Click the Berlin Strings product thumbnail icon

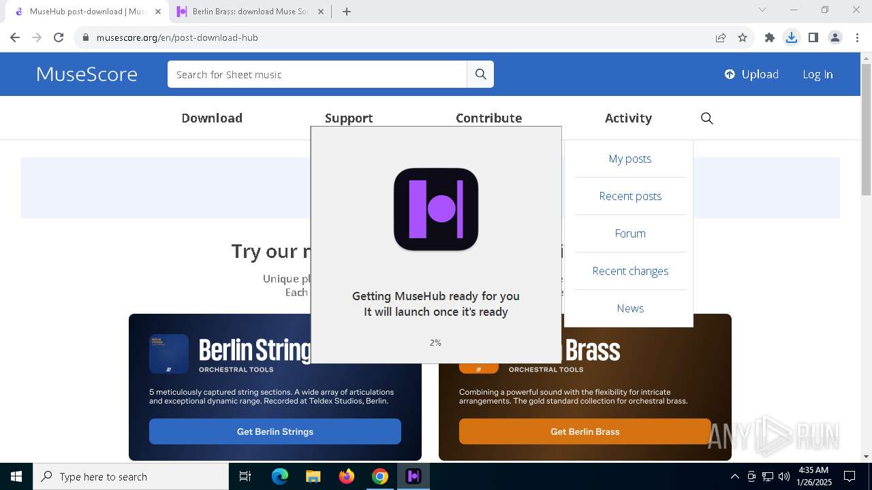169,354
